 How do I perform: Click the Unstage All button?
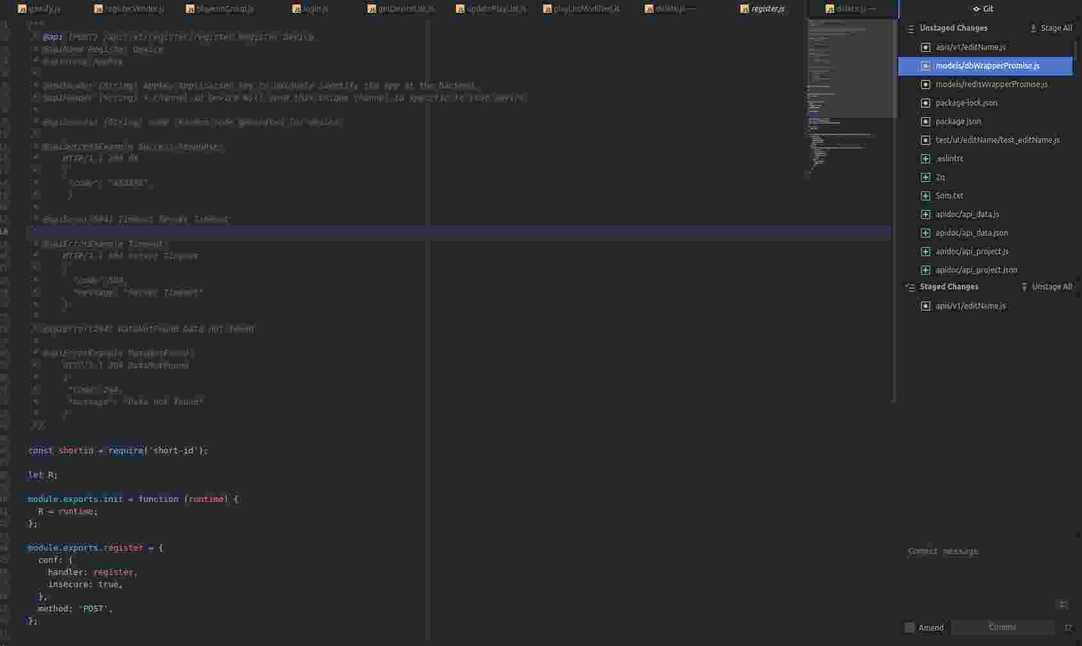[x=1046, y=287]
